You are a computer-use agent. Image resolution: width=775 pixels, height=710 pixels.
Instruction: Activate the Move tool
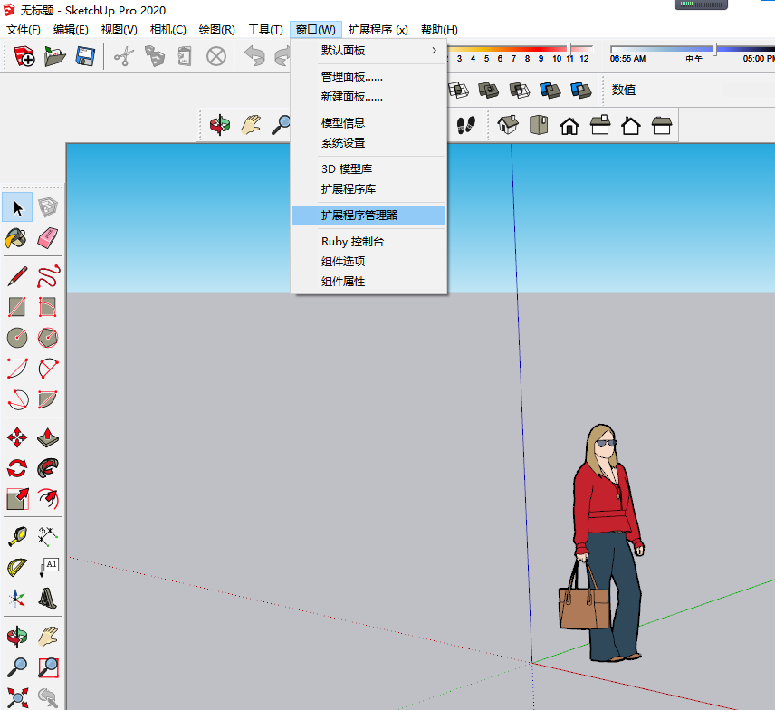tap(16, 438)
